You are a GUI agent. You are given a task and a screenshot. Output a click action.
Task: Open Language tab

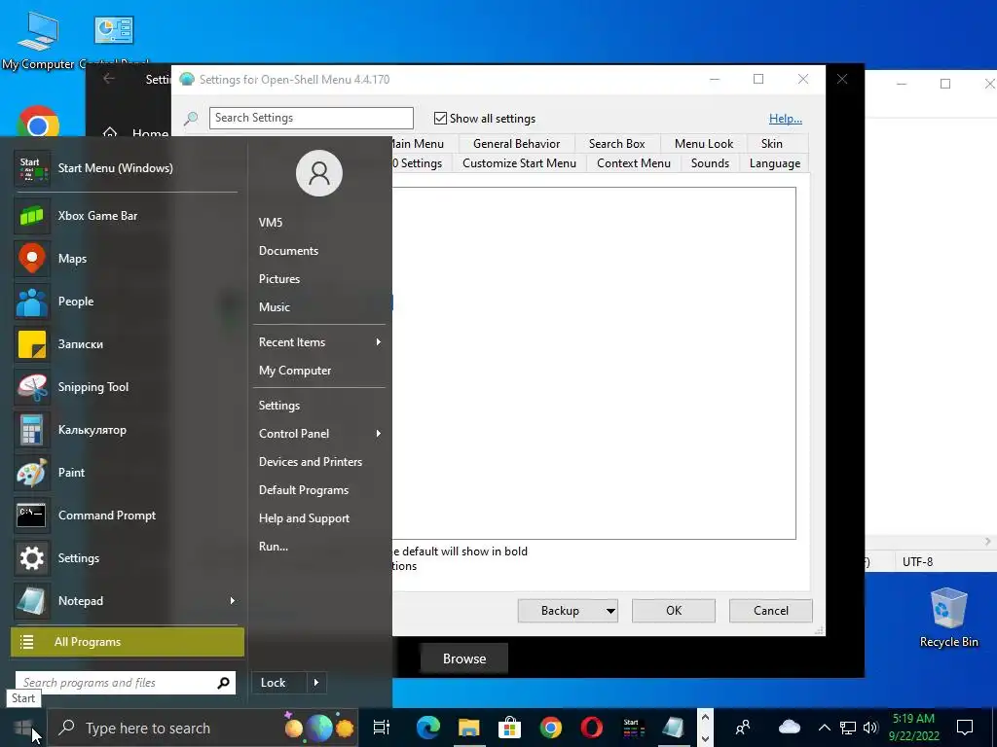(x=774, y=163)
